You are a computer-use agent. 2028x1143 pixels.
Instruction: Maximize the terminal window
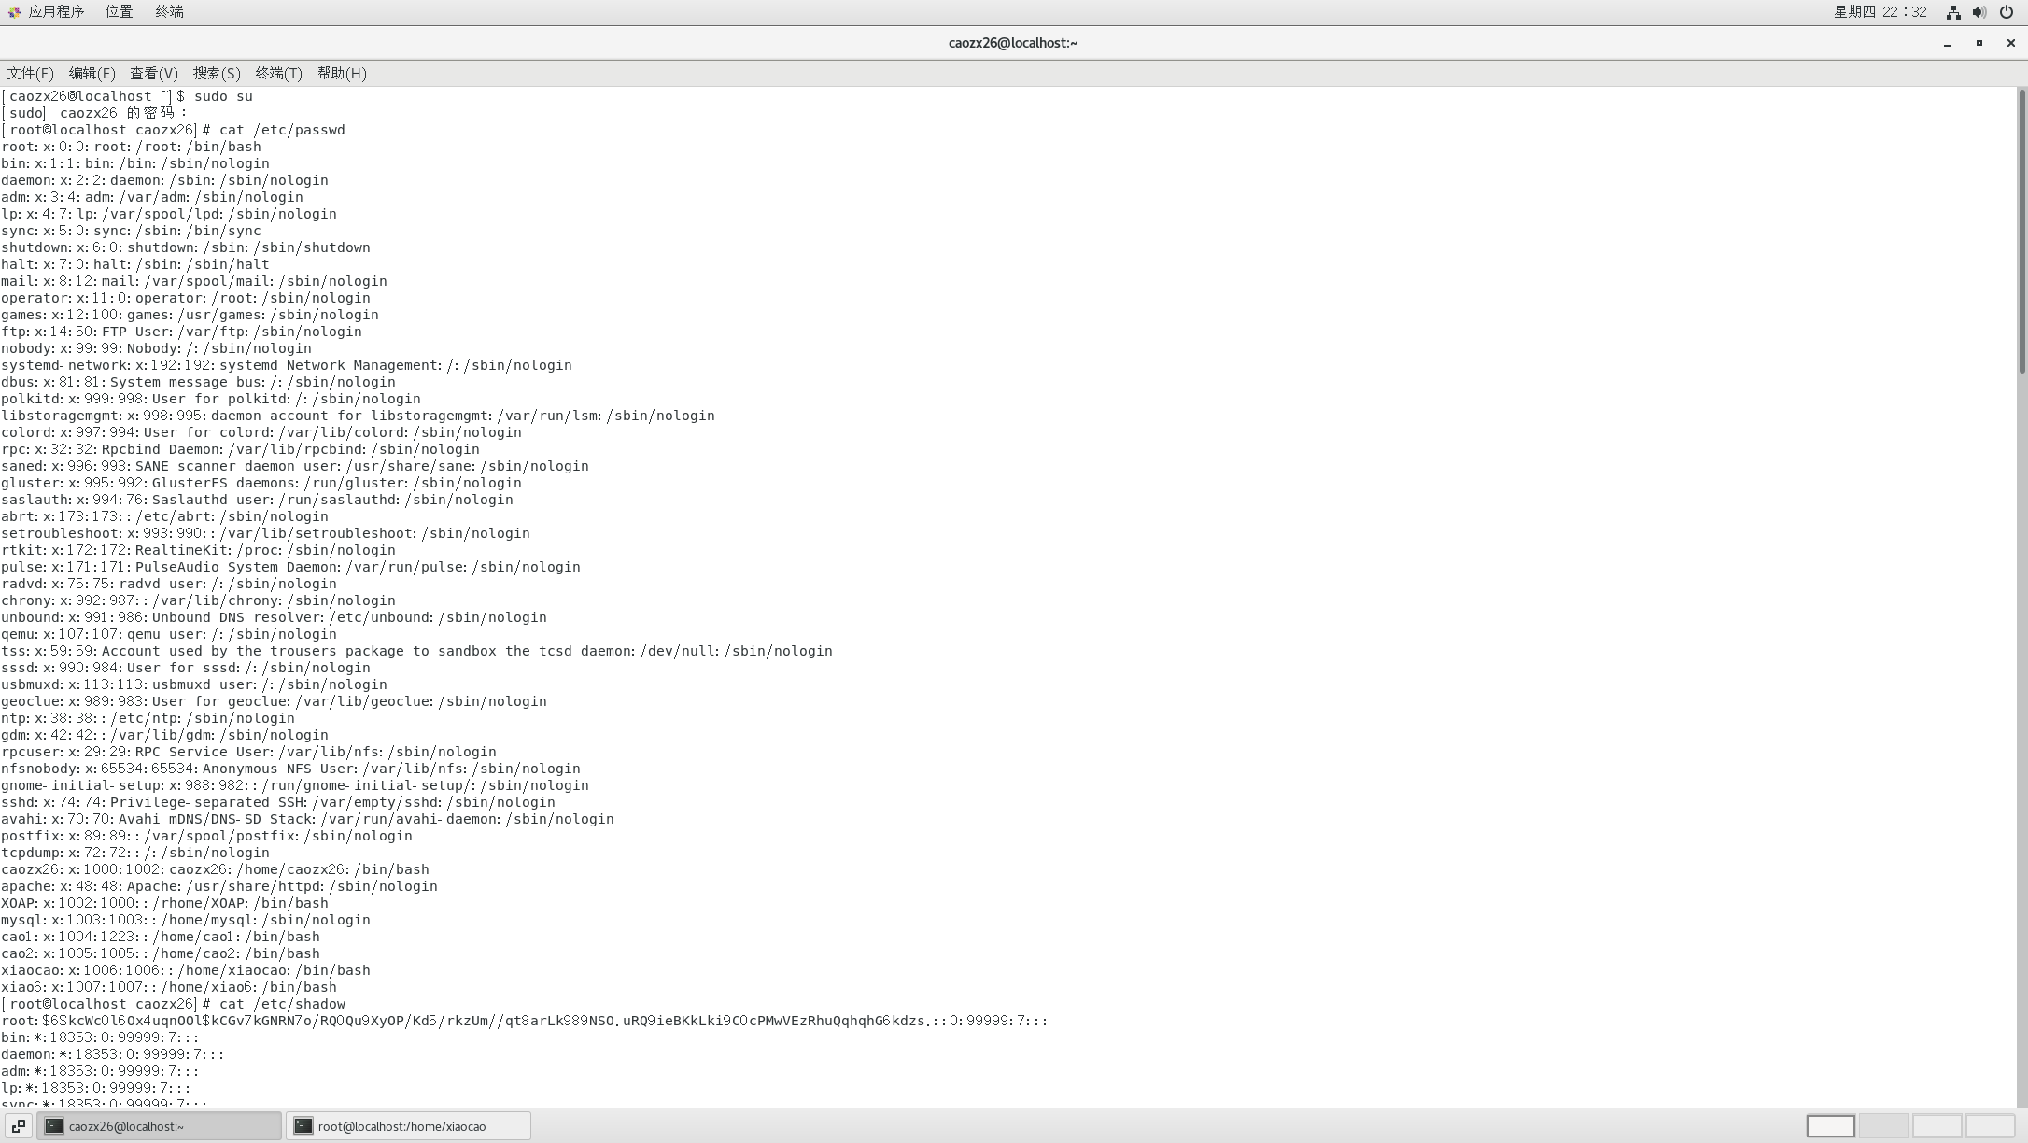coord(1979,43)
